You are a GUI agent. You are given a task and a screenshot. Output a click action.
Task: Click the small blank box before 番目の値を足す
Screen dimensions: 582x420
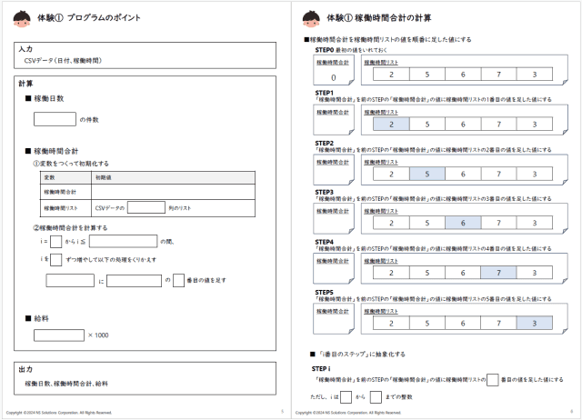point(179,280)
